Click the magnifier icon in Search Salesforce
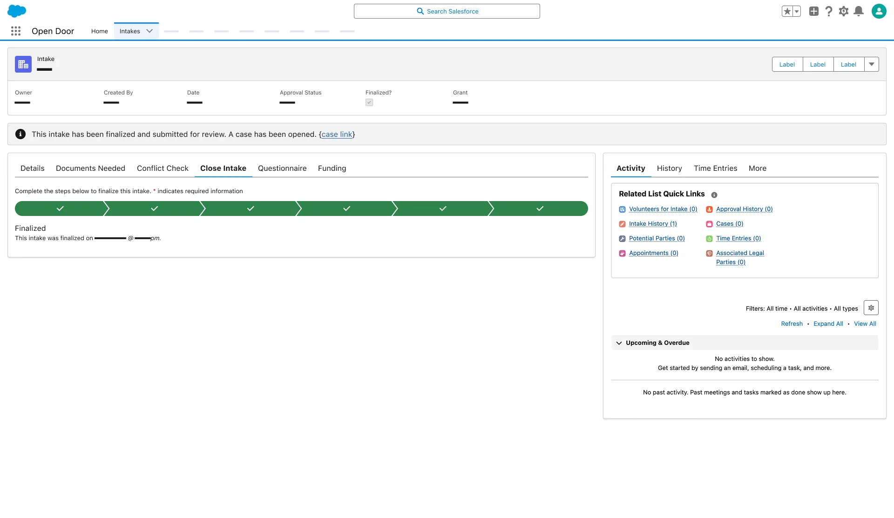Screen dimensions: 894x518 coord(420,11)
